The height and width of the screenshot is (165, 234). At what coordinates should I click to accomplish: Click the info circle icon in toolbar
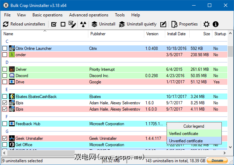pyautogui.click(x=215, y=24)
